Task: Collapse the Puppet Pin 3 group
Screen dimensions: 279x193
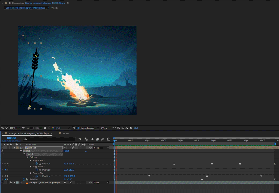Action: click(31, 160)
